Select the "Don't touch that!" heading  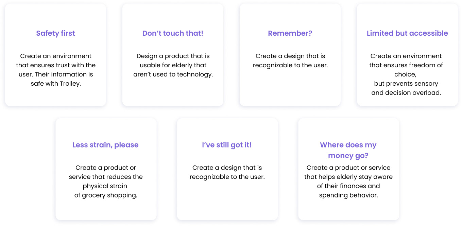173,33
